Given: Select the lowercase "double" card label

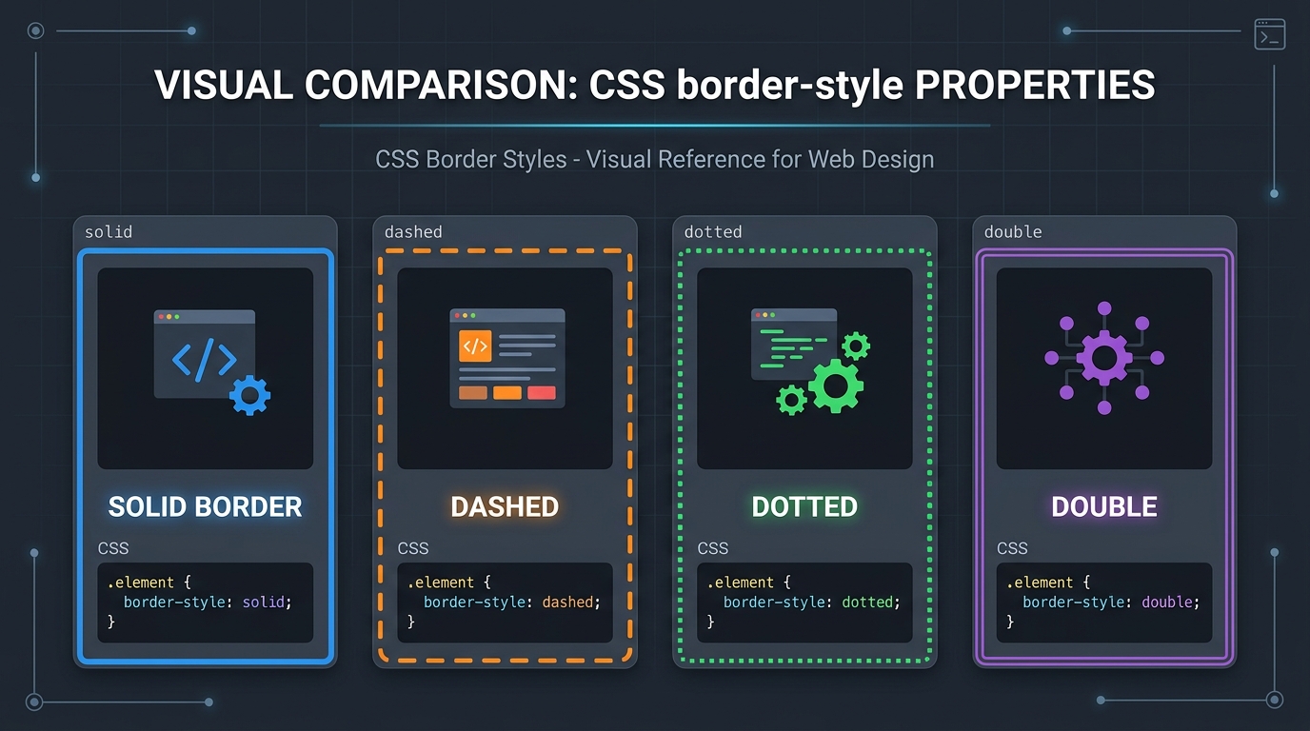Looking at the screenshot, I should [x=1013, y=232].
